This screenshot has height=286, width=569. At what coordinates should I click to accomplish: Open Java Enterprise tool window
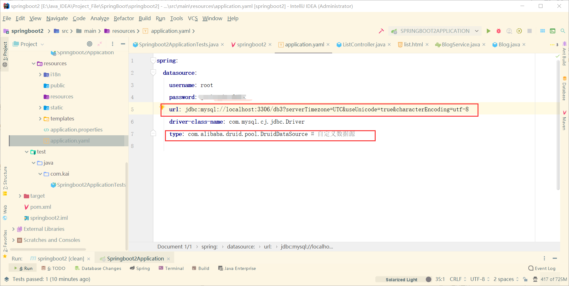tap(237, 268)
